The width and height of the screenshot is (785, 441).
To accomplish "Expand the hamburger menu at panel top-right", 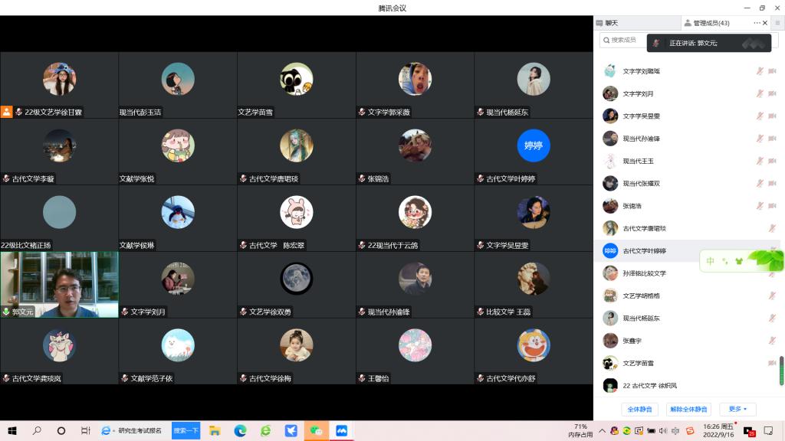I will (x=777, y=23).
